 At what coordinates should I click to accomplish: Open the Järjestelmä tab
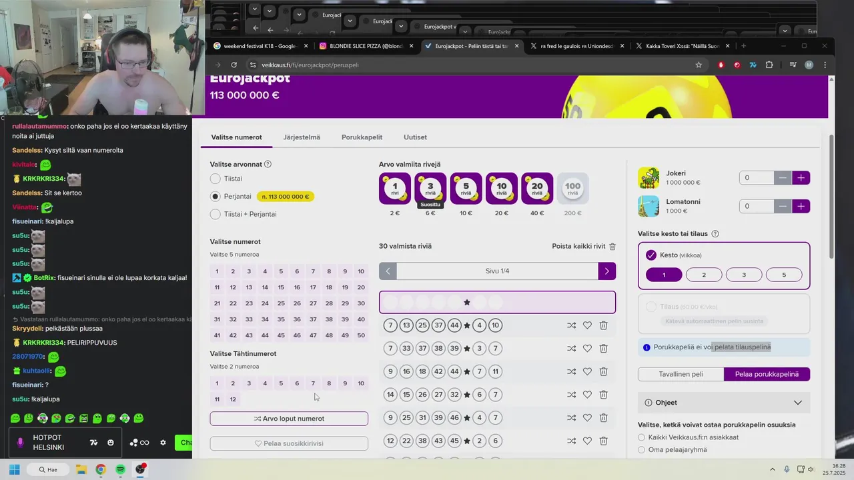pyautogui.click(x=302, y=137)
